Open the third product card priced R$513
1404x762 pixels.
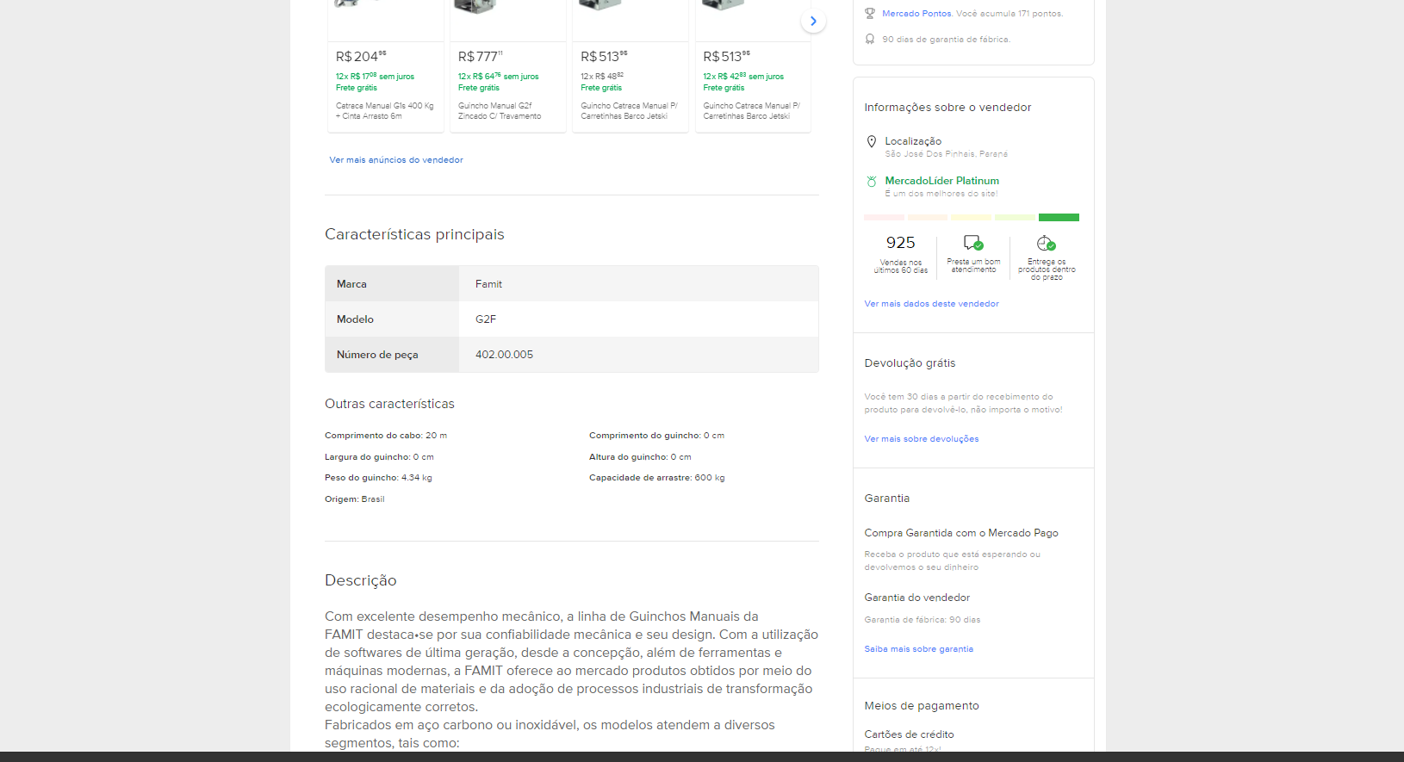click(630, 86)
